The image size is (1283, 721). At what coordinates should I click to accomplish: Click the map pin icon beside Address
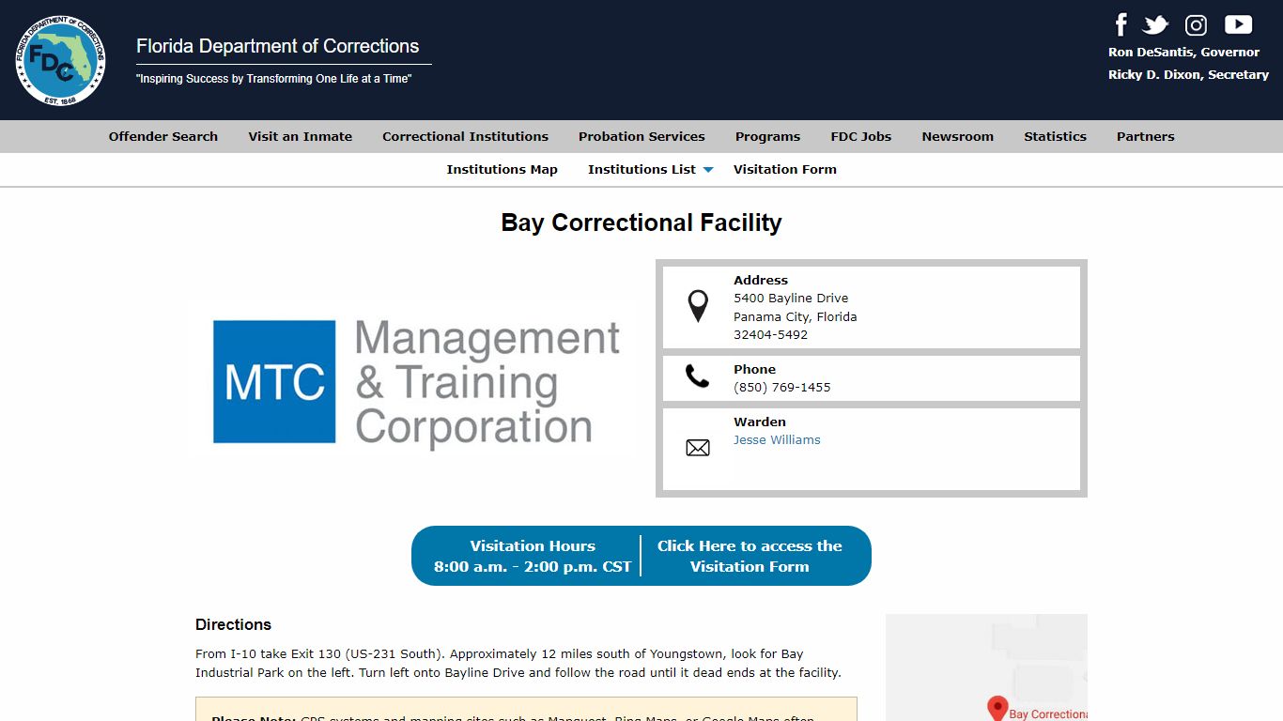pos(698,306)
